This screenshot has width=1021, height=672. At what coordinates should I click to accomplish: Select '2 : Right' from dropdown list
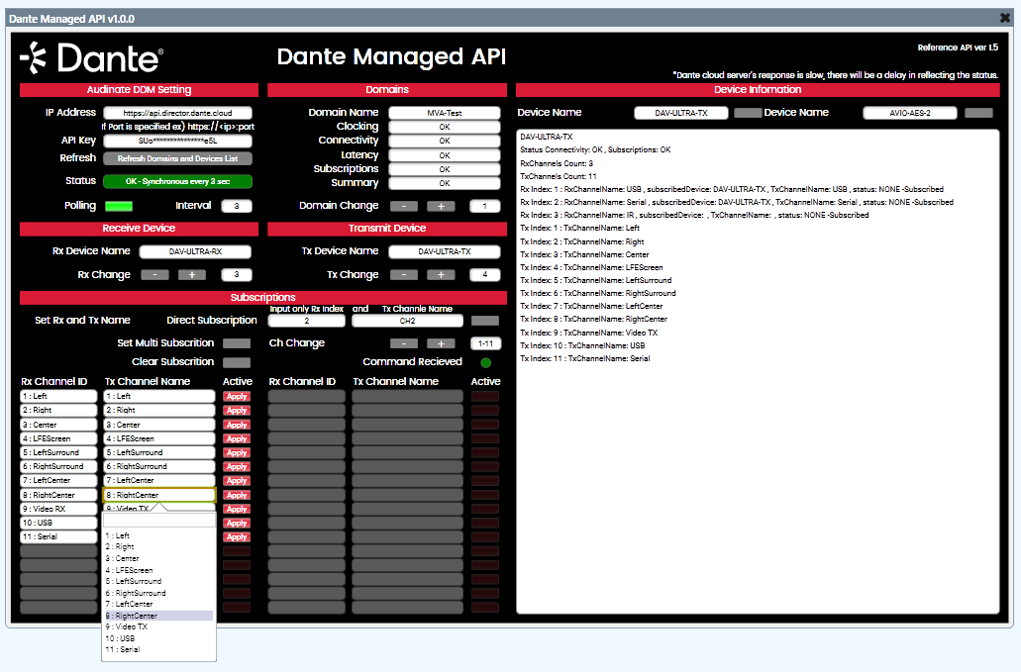tap(158, 547)
